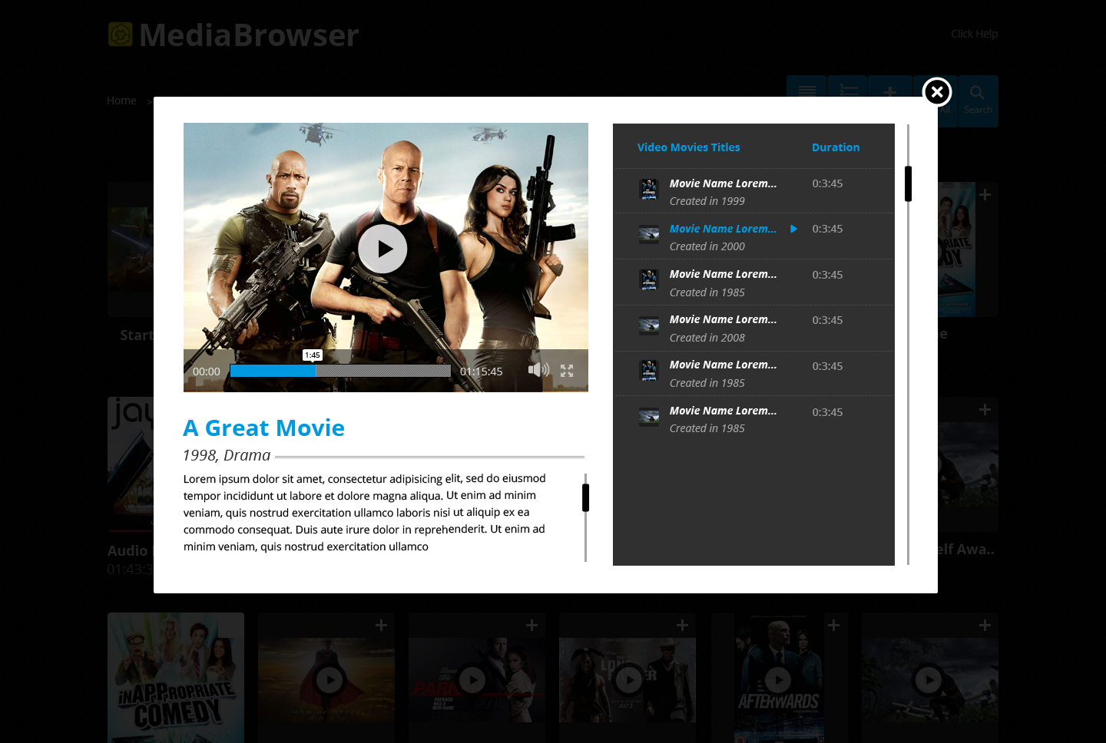1106x743 pixels.
Task: Add the Superman movie card using its plus icon
Action: 381,626
